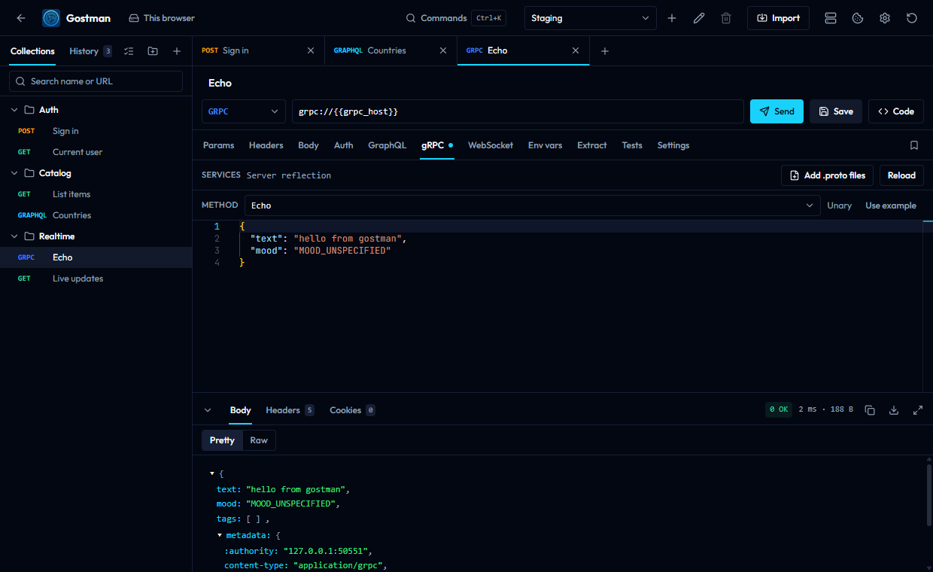This screenshot has height=572, width=933.
Task: Click the reset/reload arrow icon in header
Action: 912,18
